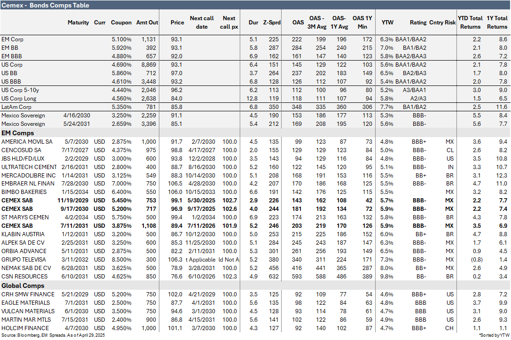Select US Corp amount outstanding 8,869
The height and width of the screenshot is (340, 511).
(149, 65)
